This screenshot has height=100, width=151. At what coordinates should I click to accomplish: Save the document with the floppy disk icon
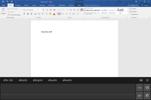[3, 2]
